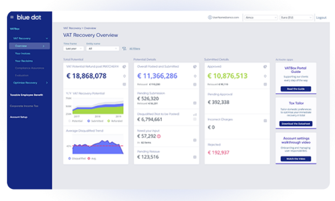Expand the Optimise Recovery sidebar section

[47, 83]
